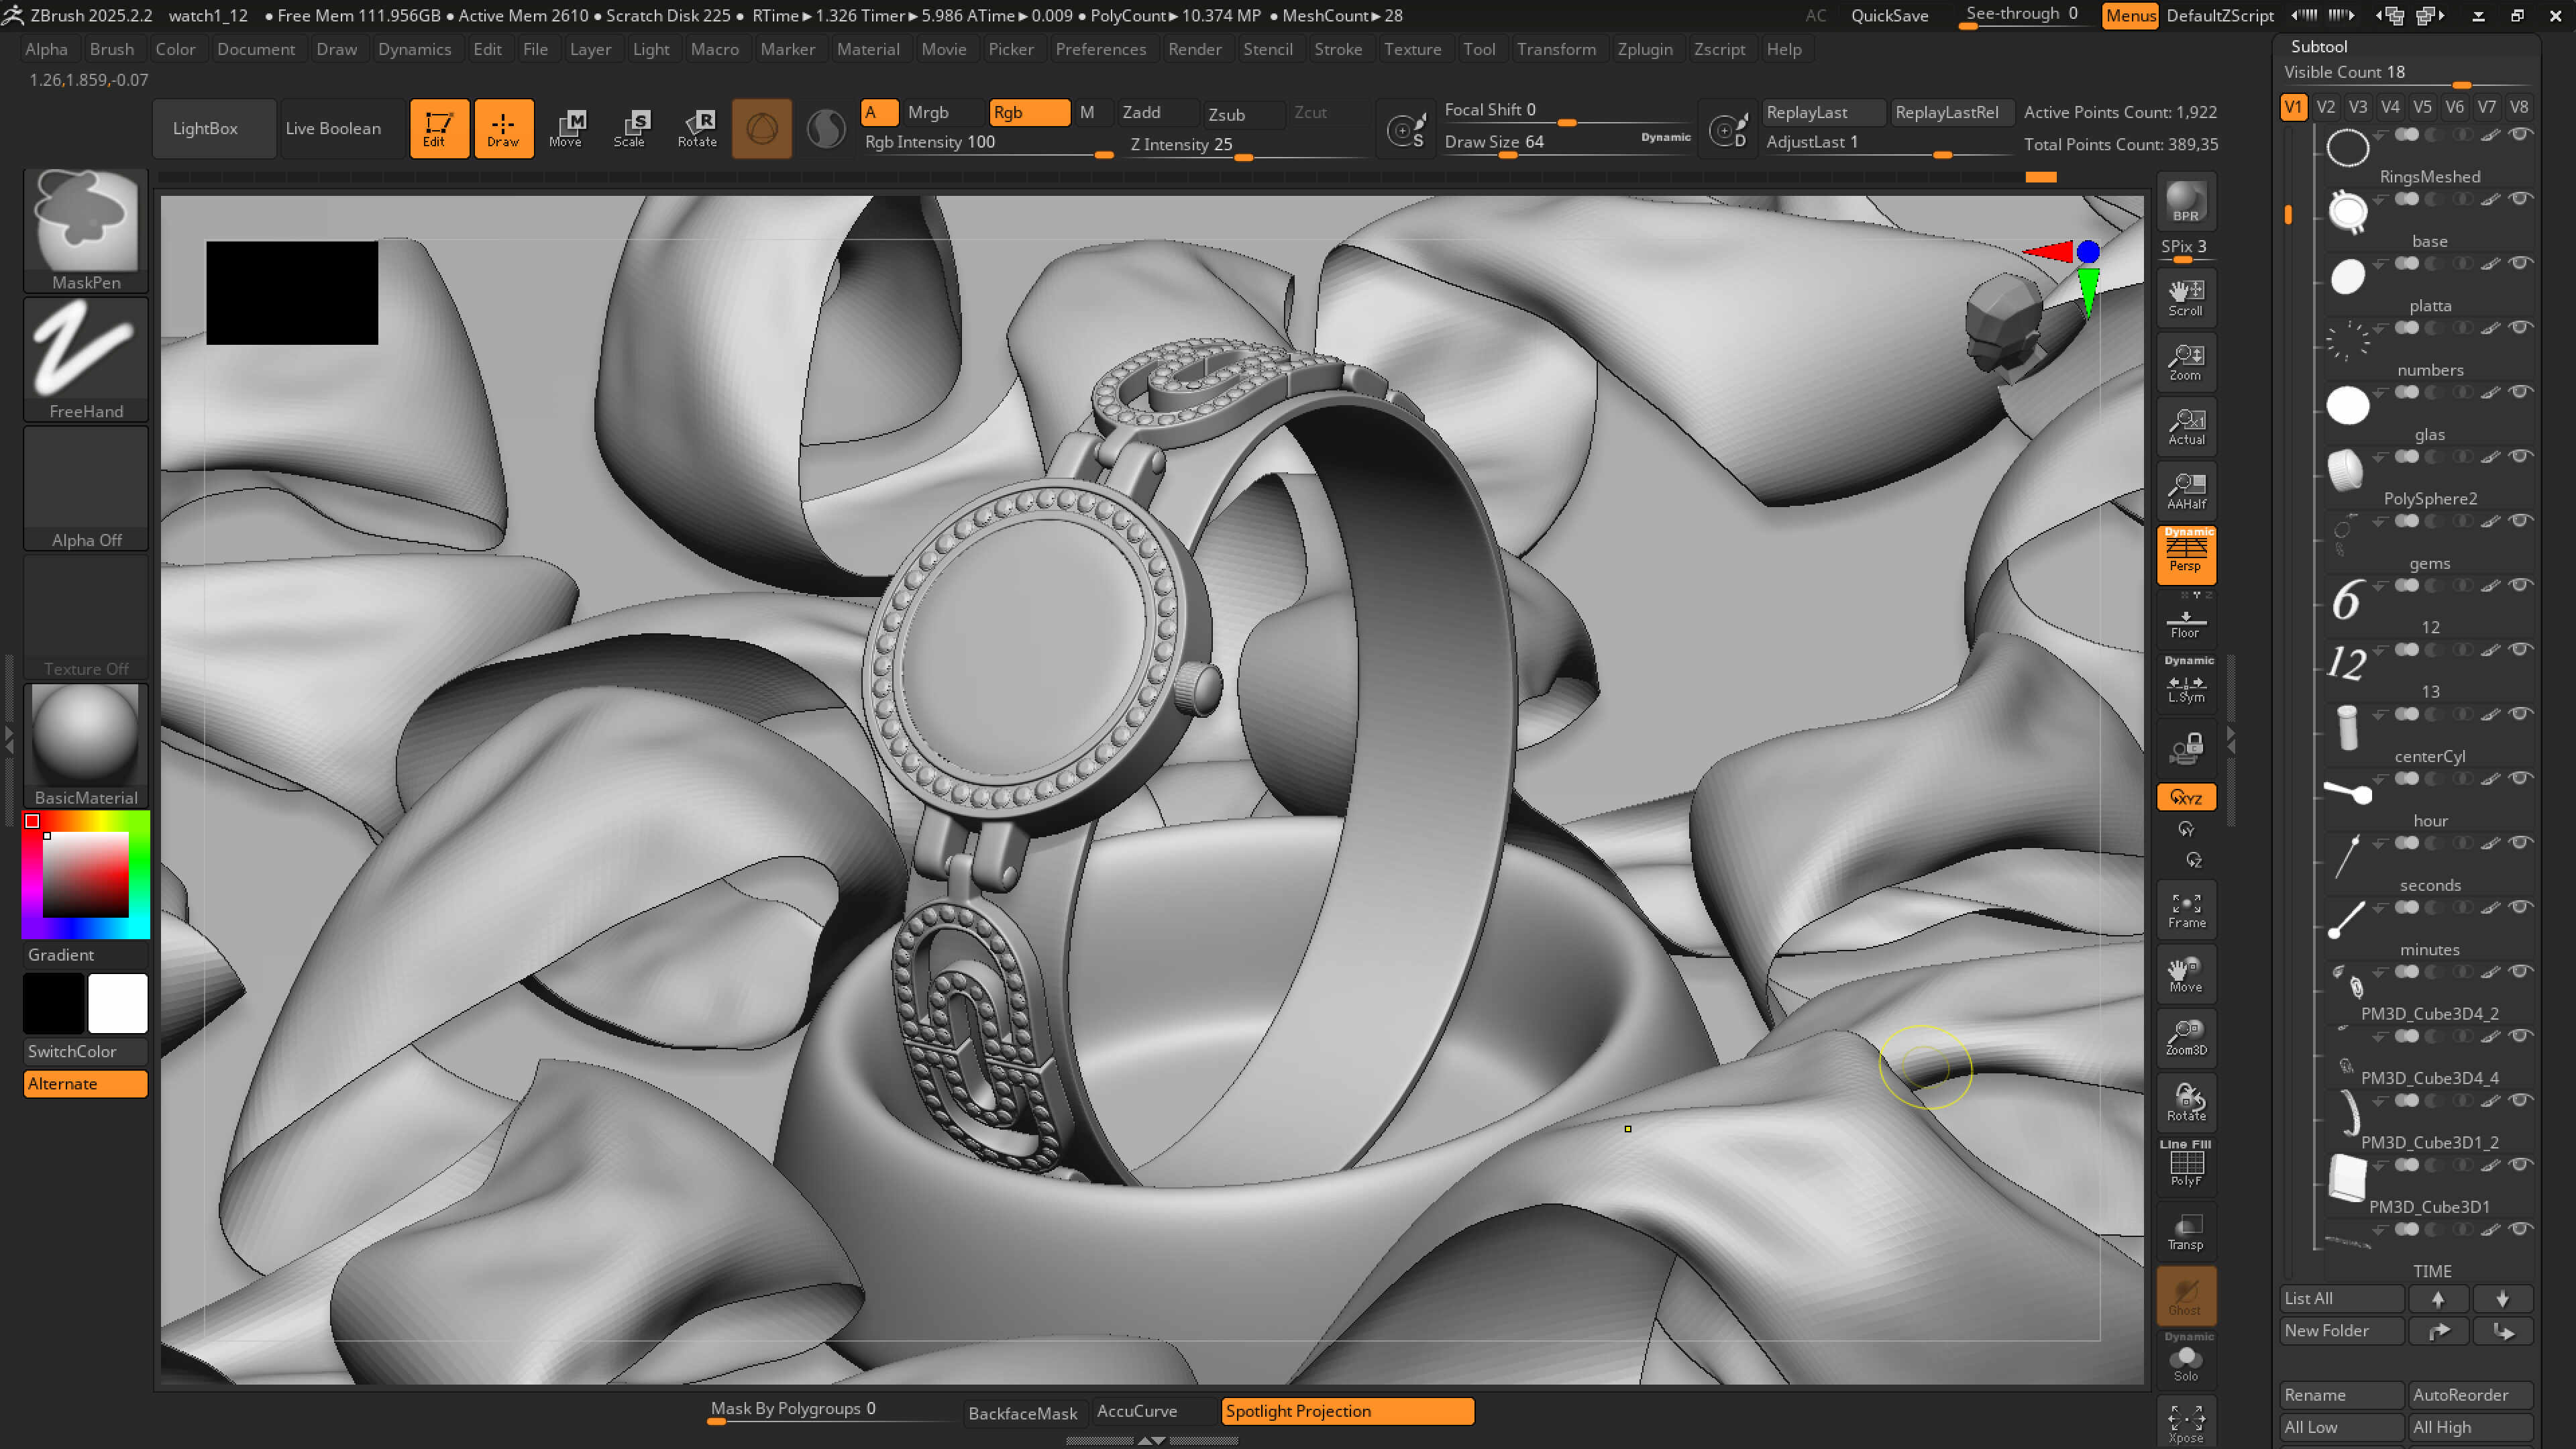Toggle Zadd mode off
This screenshot has width=2576, height=1449.
(x=1141, y=112)
